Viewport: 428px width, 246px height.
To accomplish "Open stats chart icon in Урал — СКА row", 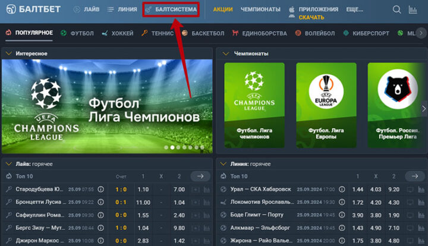I will tap(421, 190).
